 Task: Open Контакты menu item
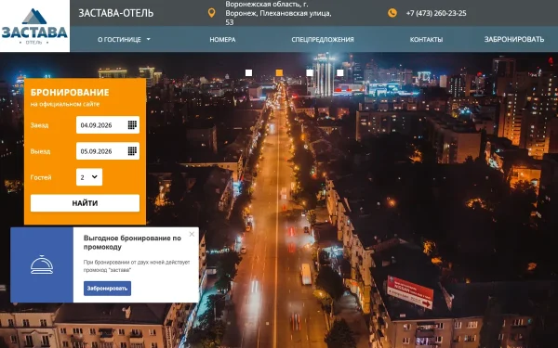coord(426,39)
